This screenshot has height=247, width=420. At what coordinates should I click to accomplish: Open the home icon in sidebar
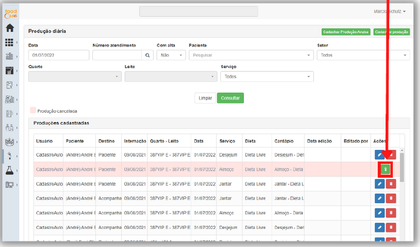(9, 28)
